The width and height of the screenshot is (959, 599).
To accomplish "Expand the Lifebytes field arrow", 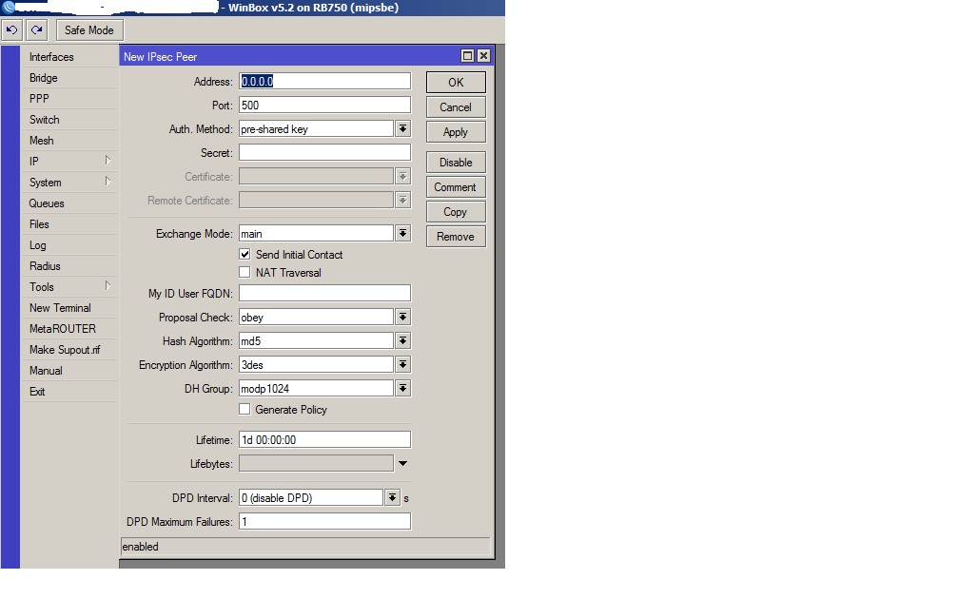I will tap(402, 464).
